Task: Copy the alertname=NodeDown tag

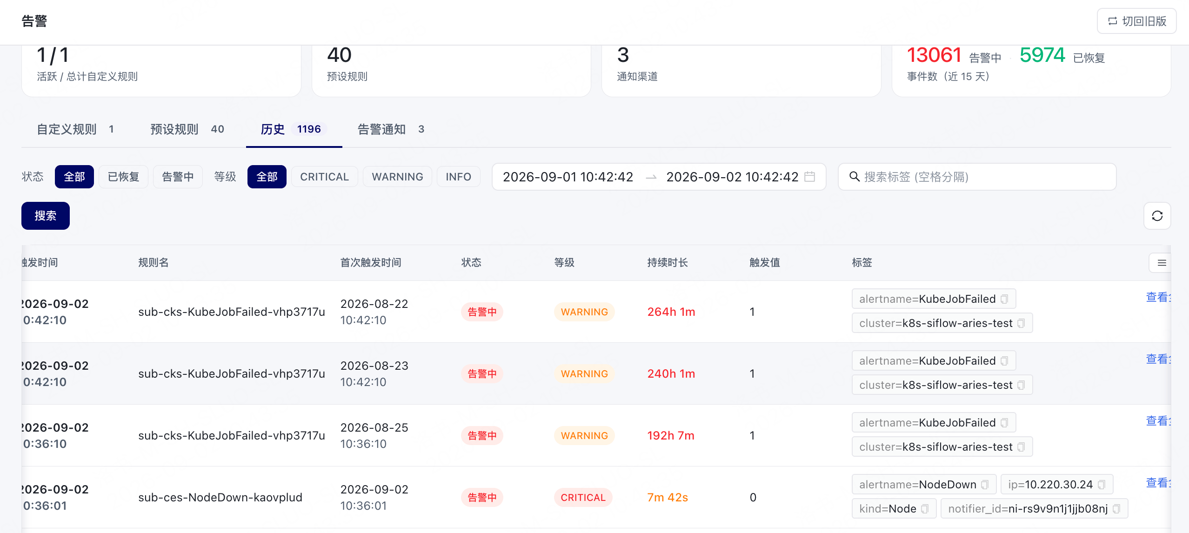Action: tap(985, 485)
